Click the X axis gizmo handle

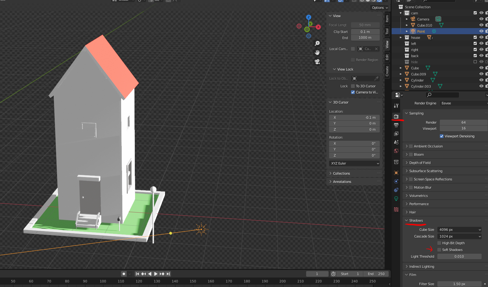click(x=318, y=27)
